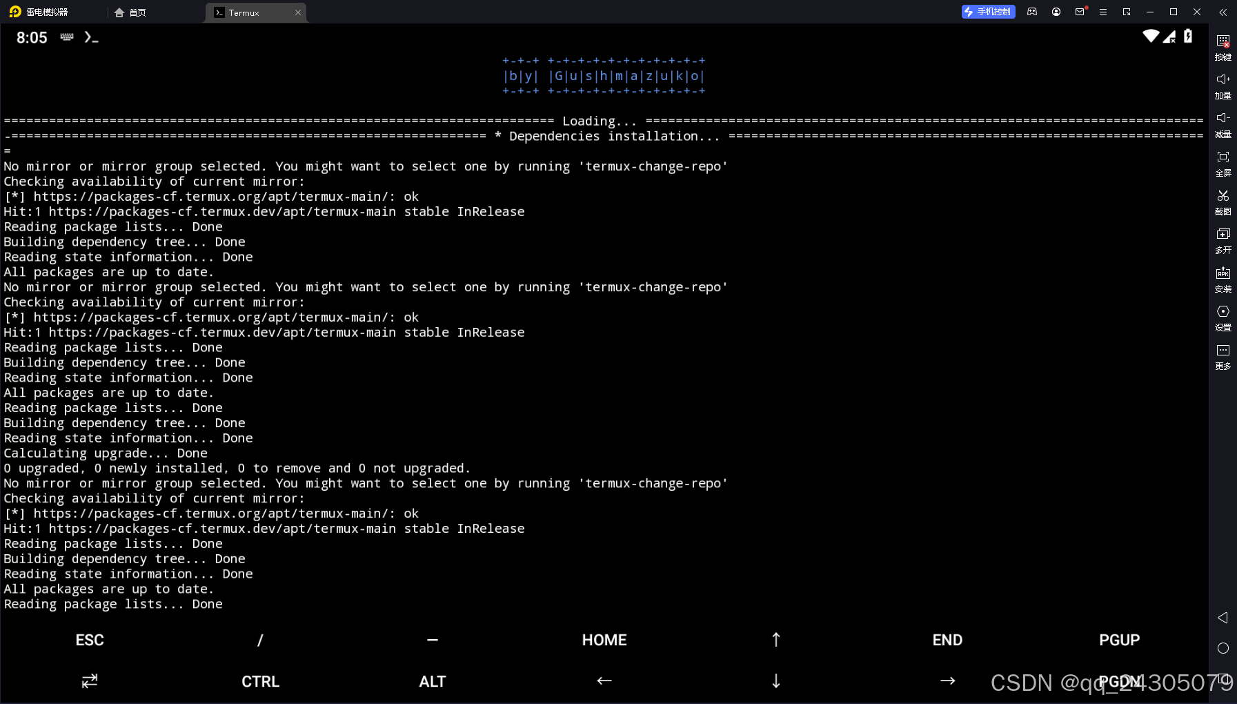Tap the PGUP extra key
1237x704 pixels.
tap(1119, 640)
